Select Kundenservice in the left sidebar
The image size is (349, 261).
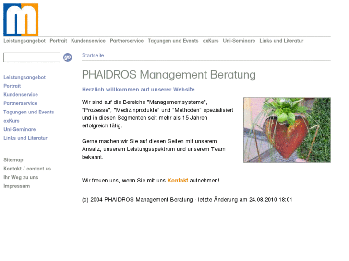pos(21,94)
